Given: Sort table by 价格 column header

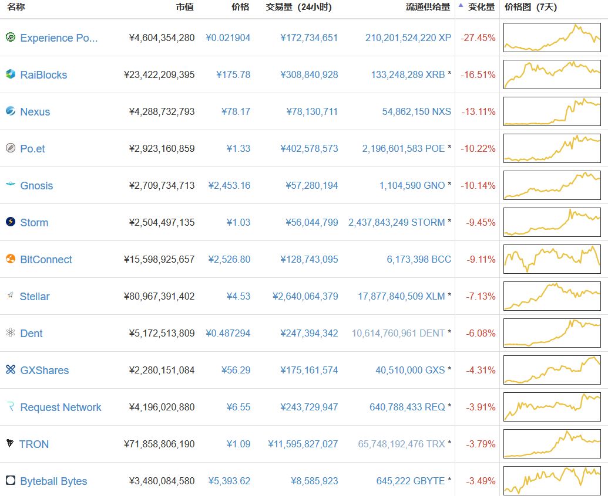Looking at the screenshot, I should pyautogui.click(x=240, y=7).
